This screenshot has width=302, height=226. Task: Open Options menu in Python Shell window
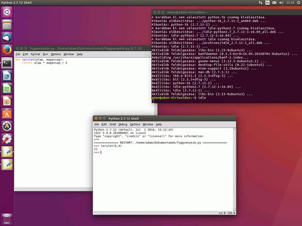coord(135,124)
